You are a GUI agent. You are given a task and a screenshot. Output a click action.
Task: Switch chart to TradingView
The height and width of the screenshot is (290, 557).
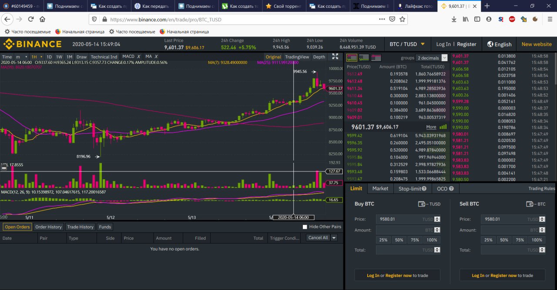tap(297, 57)
